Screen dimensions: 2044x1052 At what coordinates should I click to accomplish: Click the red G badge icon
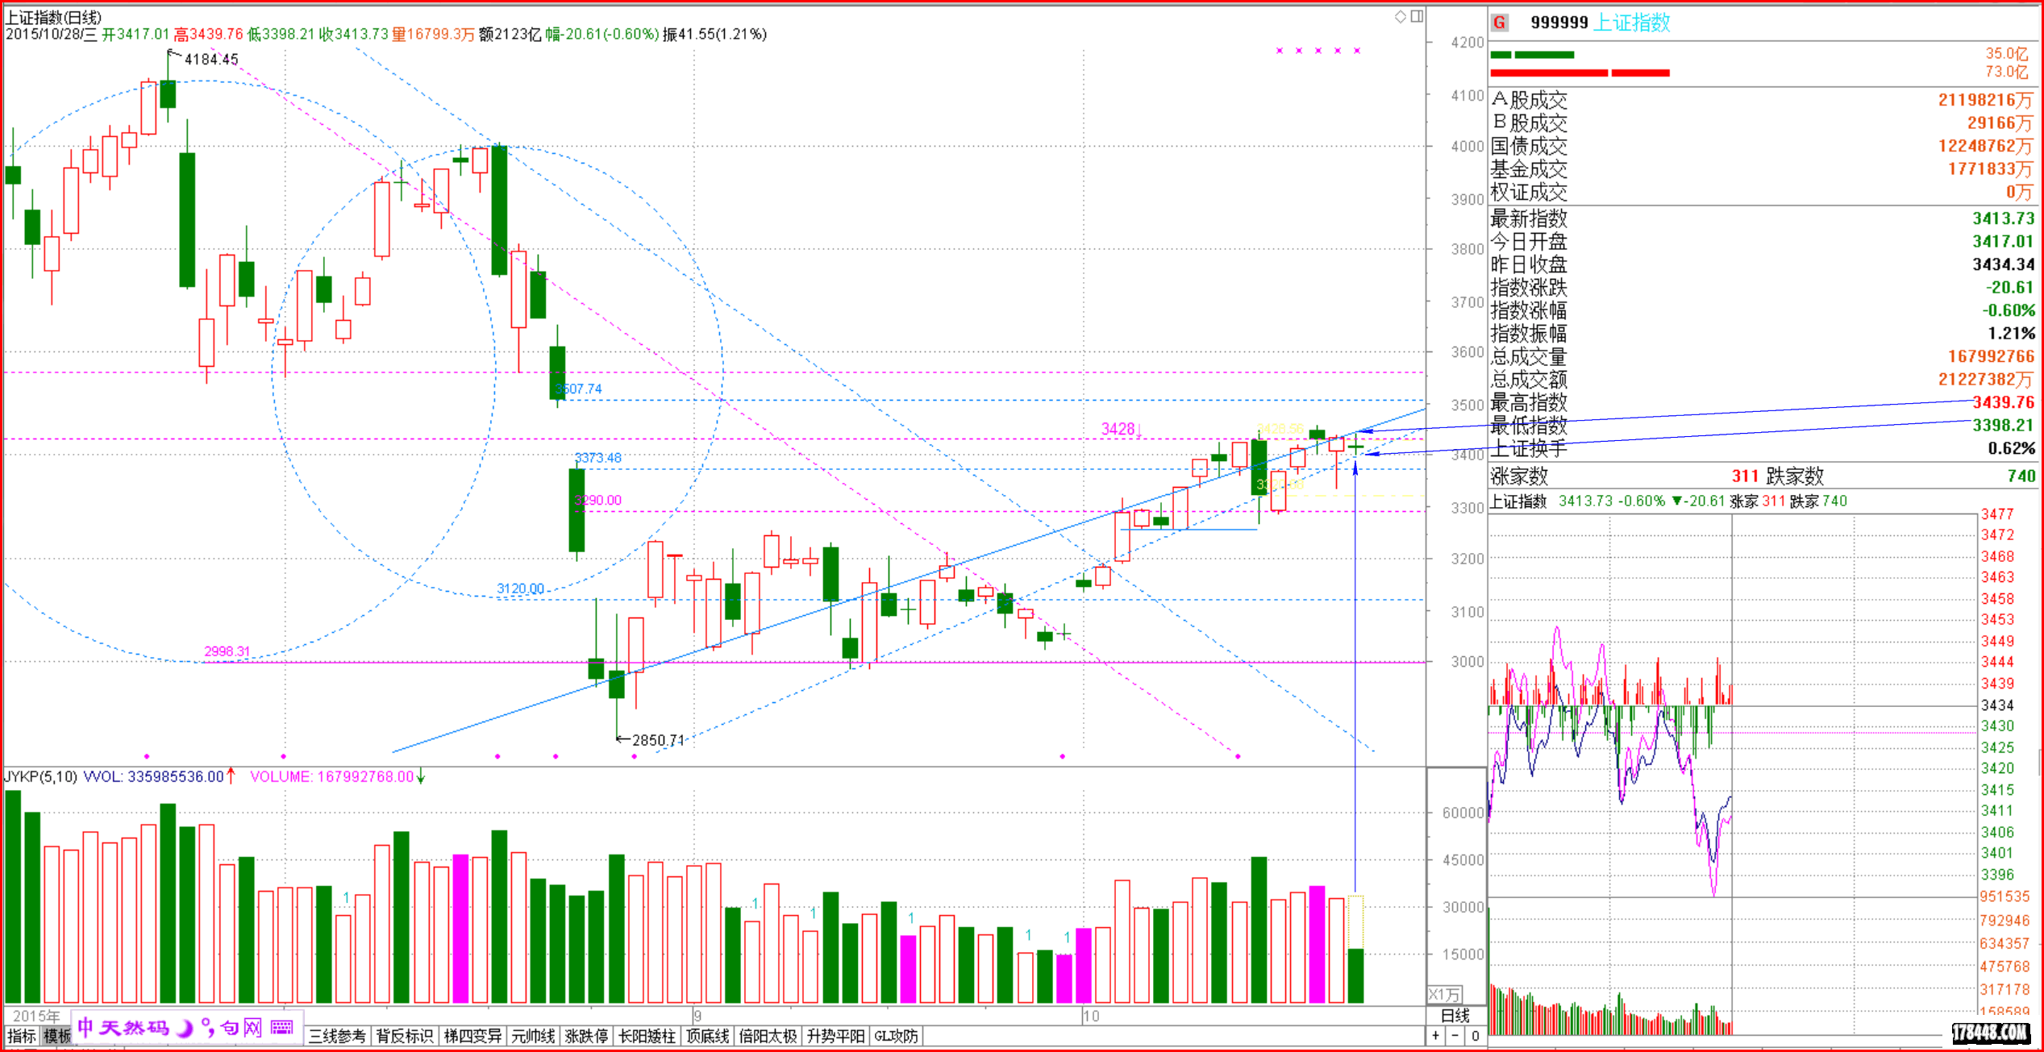click(x=1500, y=23)
